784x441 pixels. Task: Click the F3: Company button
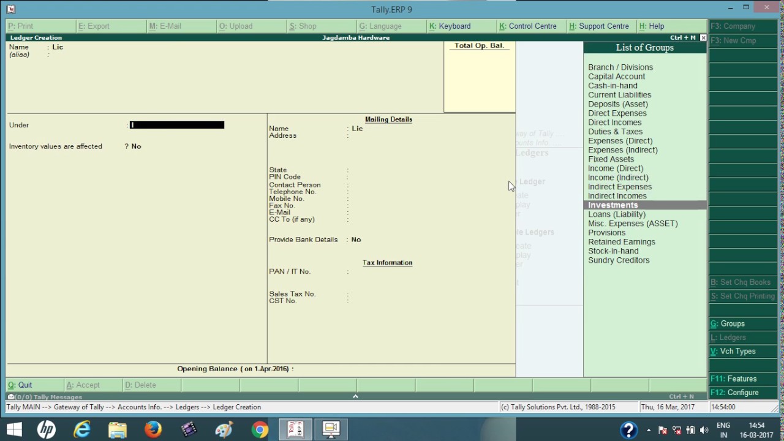point(743,26)
